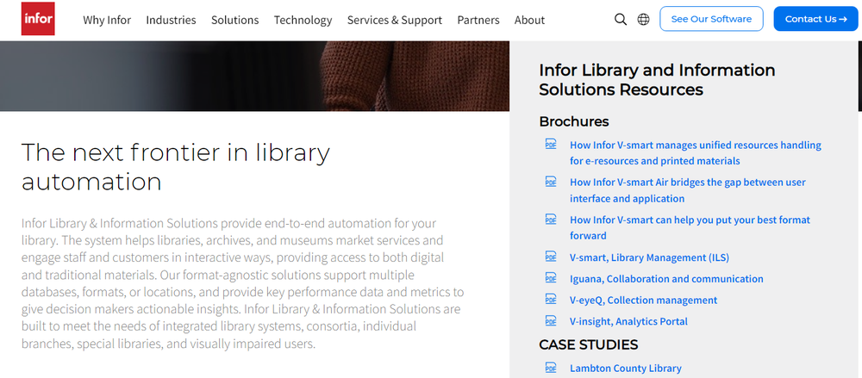Click PDF icon next to V-smart Library Management
This screenshot has height=378, width=862.
(550, 257)
